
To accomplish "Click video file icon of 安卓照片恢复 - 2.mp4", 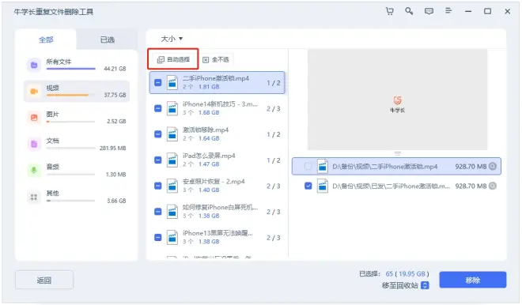I will (172, 186).
